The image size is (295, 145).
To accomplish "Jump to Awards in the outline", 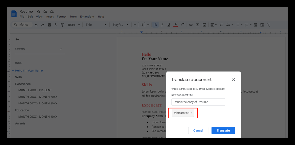I will (20, 123).
